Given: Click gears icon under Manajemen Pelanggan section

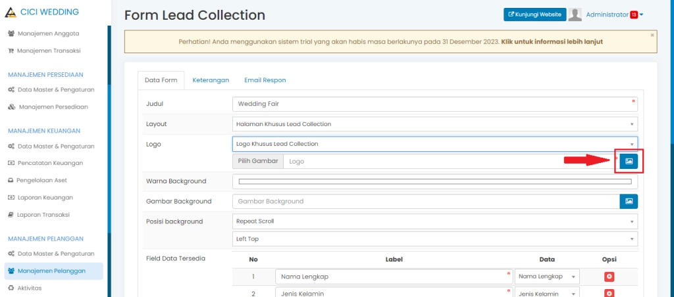Looking at the screenshot, I should (12, 254).
